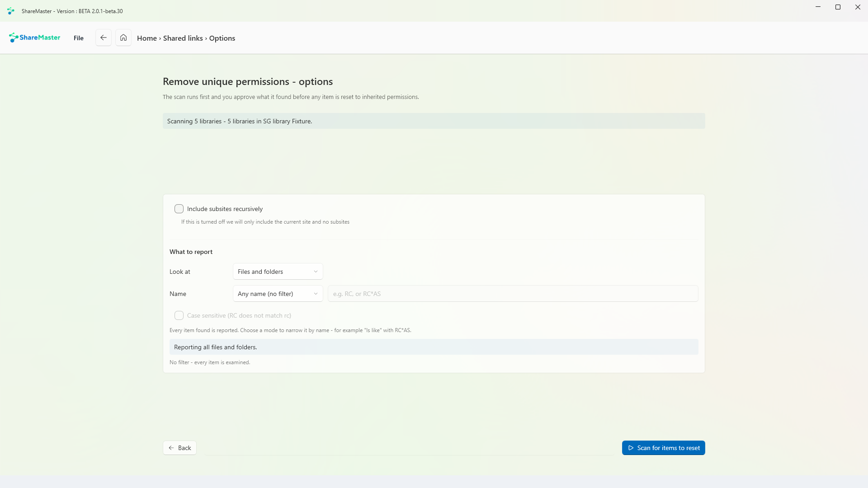Screen dimensions: 868x488
Task: Open the Name filter mode dropdown
Action: (x=278, y=294)
